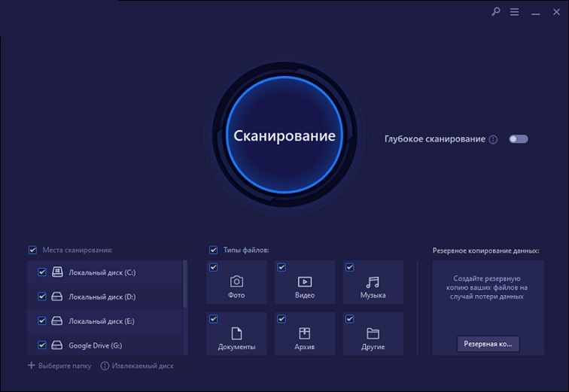The height and width of the screenshot is (392, 569).
Task: Toggle the Глубокое сканирование switch
Action: tap(518, 139)
